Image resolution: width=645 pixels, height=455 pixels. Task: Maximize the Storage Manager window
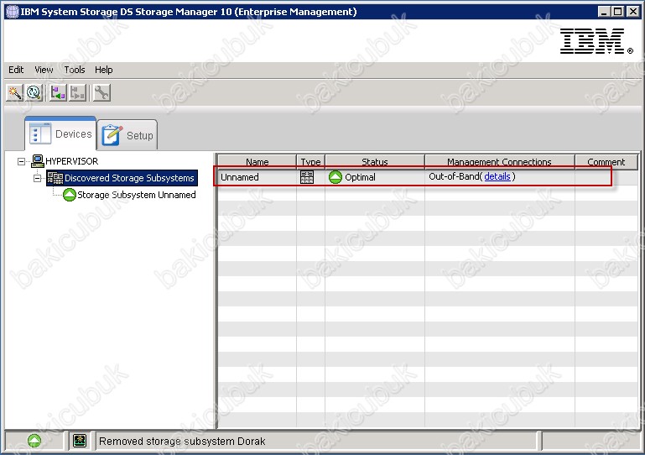pyautogui.click(x=617, y=12)
